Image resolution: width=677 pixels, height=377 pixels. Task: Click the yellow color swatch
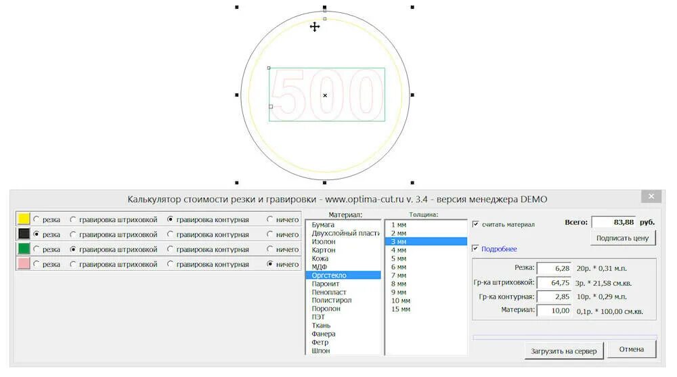[24, 219]
